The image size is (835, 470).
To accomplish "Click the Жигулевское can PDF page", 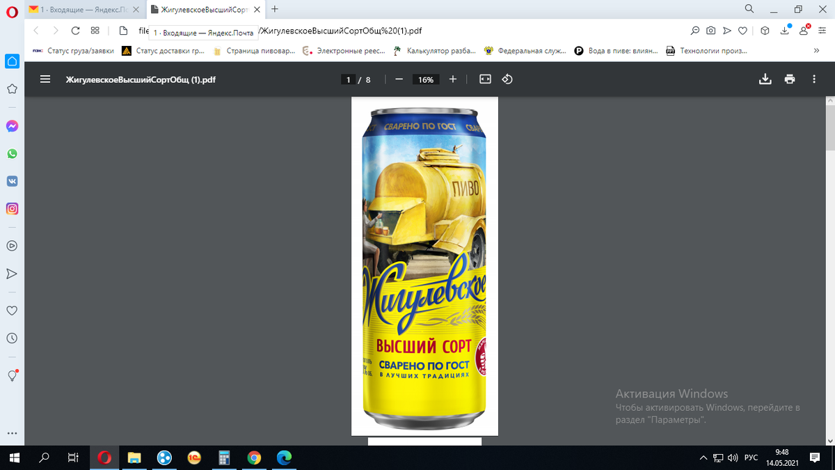I will [424, 266].
